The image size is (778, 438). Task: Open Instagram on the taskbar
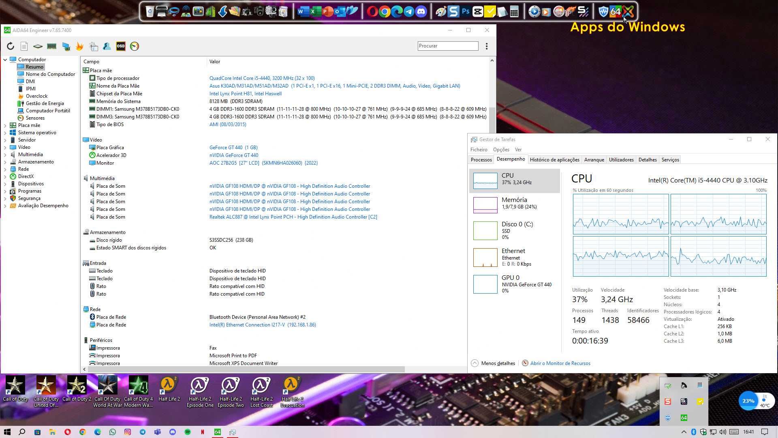pyautogui.click(x=127, y=432)
